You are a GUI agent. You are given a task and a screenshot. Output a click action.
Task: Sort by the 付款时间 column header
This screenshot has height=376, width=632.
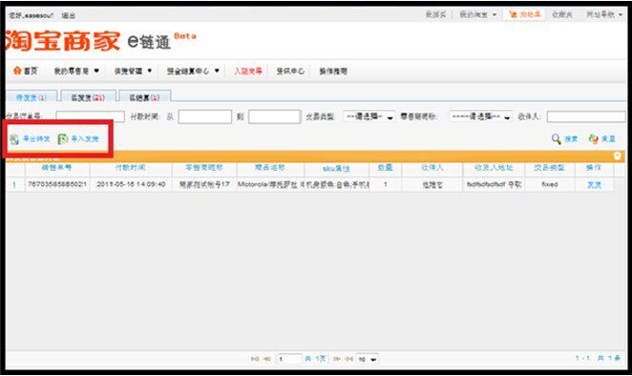point(130,167)
